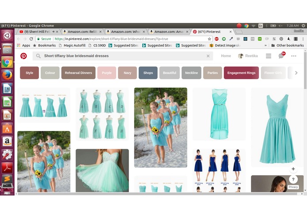
Task: Switch to Sherri Hill YouTube tab
Action: [x=37, y=32]
